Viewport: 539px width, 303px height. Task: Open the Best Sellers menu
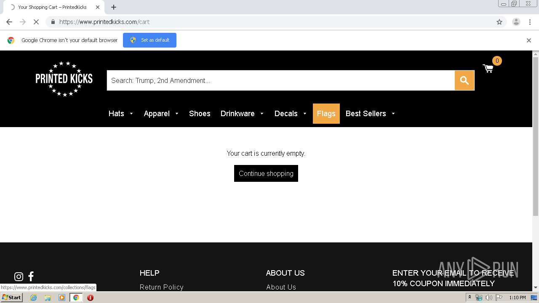coord(366,114)
